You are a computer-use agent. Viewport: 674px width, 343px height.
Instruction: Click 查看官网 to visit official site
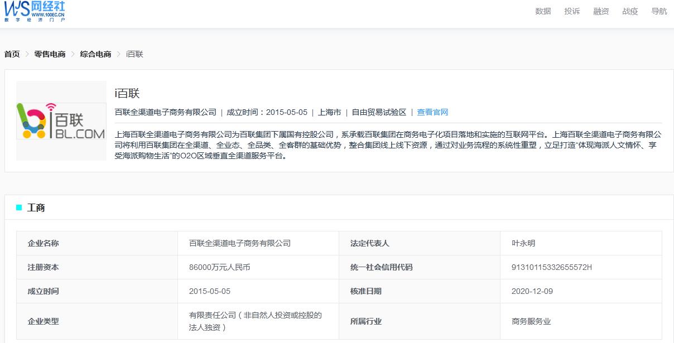tap(432, 112)
